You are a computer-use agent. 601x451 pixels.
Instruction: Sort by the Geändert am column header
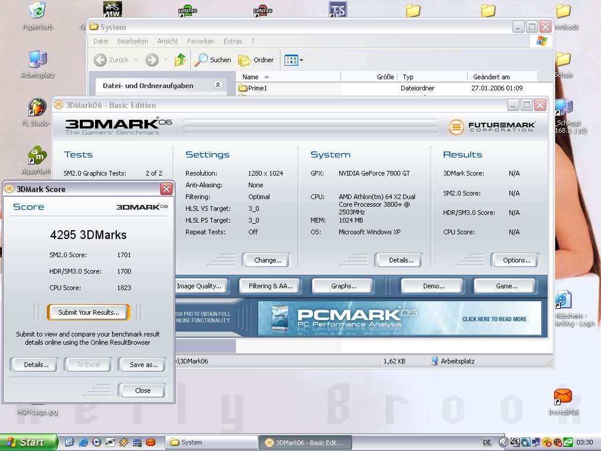(503, 77)
